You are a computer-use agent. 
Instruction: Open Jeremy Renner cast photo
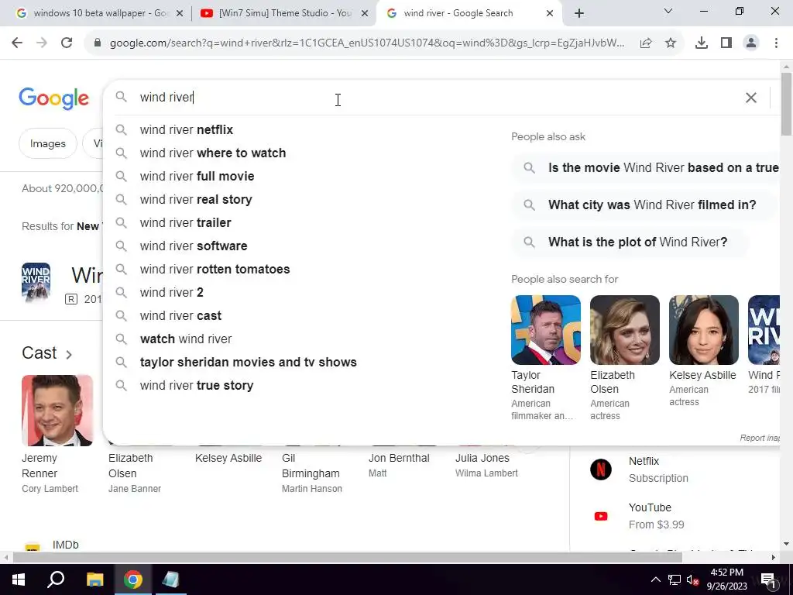(x=57, y=411)
